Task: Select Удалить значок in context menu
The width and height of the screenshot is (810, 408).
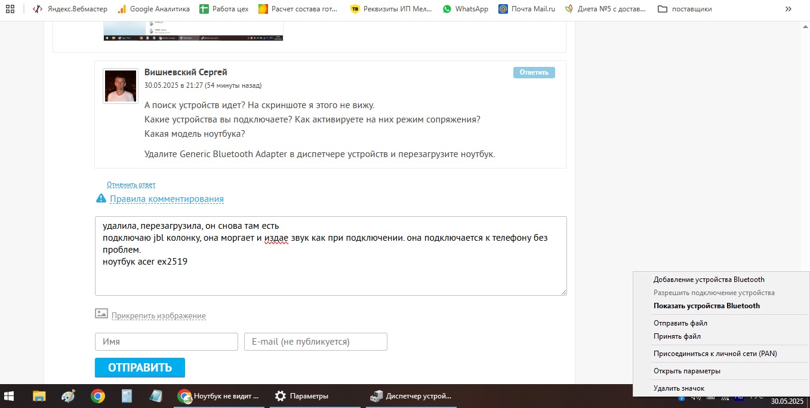Action: coord(722,388)
